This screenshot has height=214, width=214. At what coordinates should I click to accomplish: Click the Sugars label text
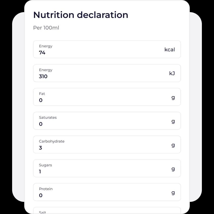click(45, 165)
